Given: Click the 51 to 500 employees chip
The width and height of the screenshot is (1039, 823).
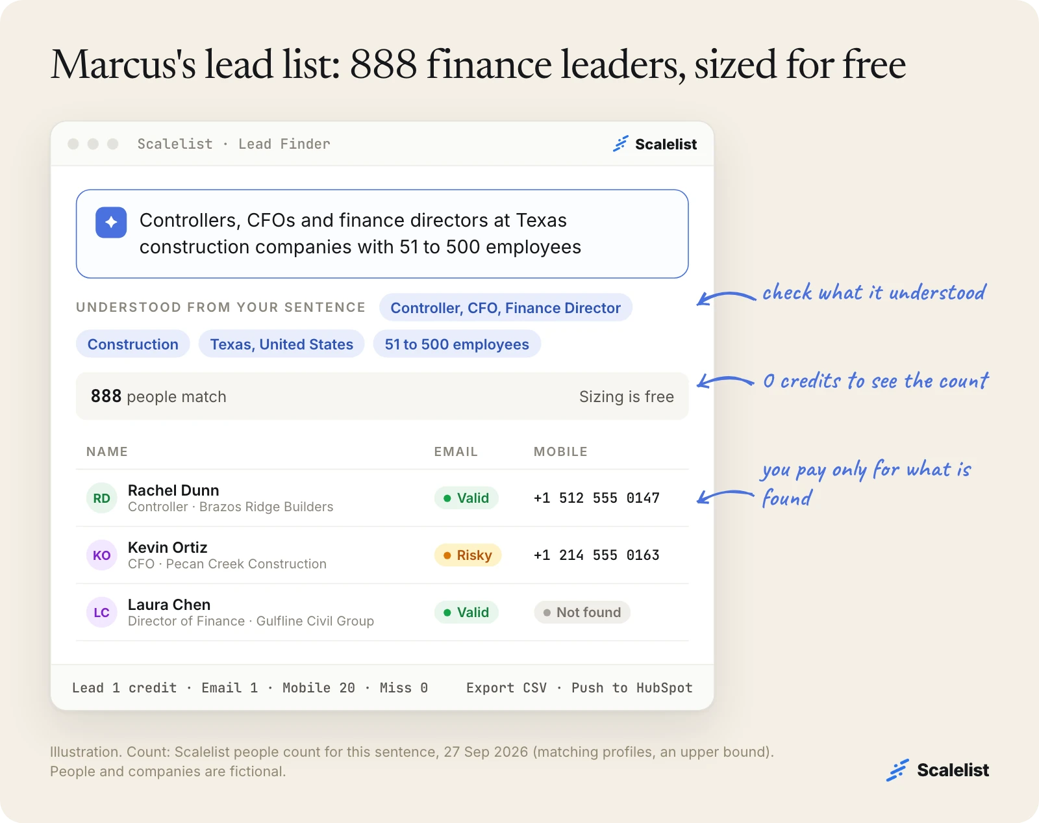Looking at the screenshot, I should 457,344.
